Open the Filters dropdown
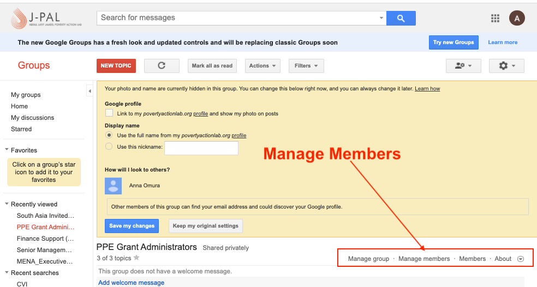This screenshot has width=537, height=287. click(x=306, y=65)
